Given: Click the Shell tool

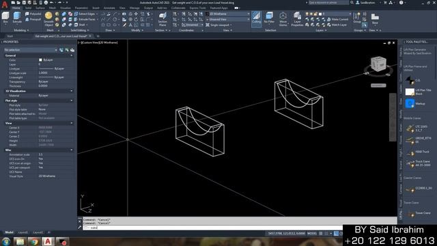Looking at the screenshot, I should (x=79, y=25).
